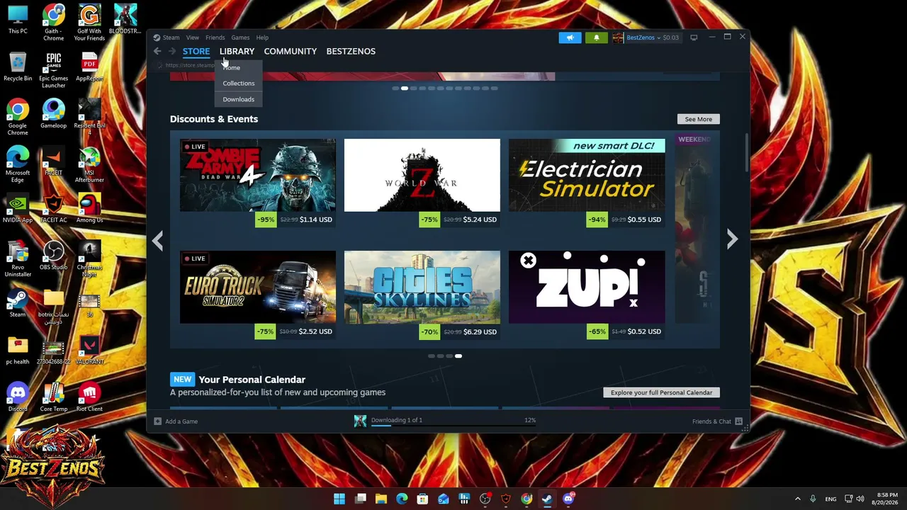The height and width of the screenshot is (510, 907).
Task: Open the Cities Skylines deal
Action: pyautogui.click(x=422, y=287)
